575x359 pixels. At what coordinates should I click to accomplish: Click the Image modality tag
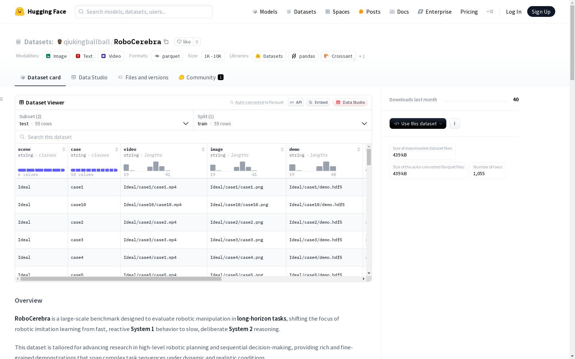pos(56,56)
